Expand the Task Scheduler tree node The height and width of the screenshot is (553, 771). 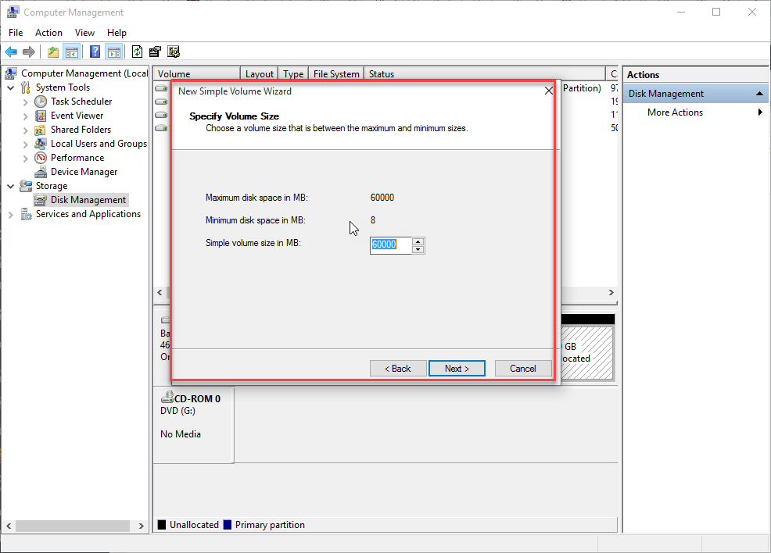[x=25, y=102]
